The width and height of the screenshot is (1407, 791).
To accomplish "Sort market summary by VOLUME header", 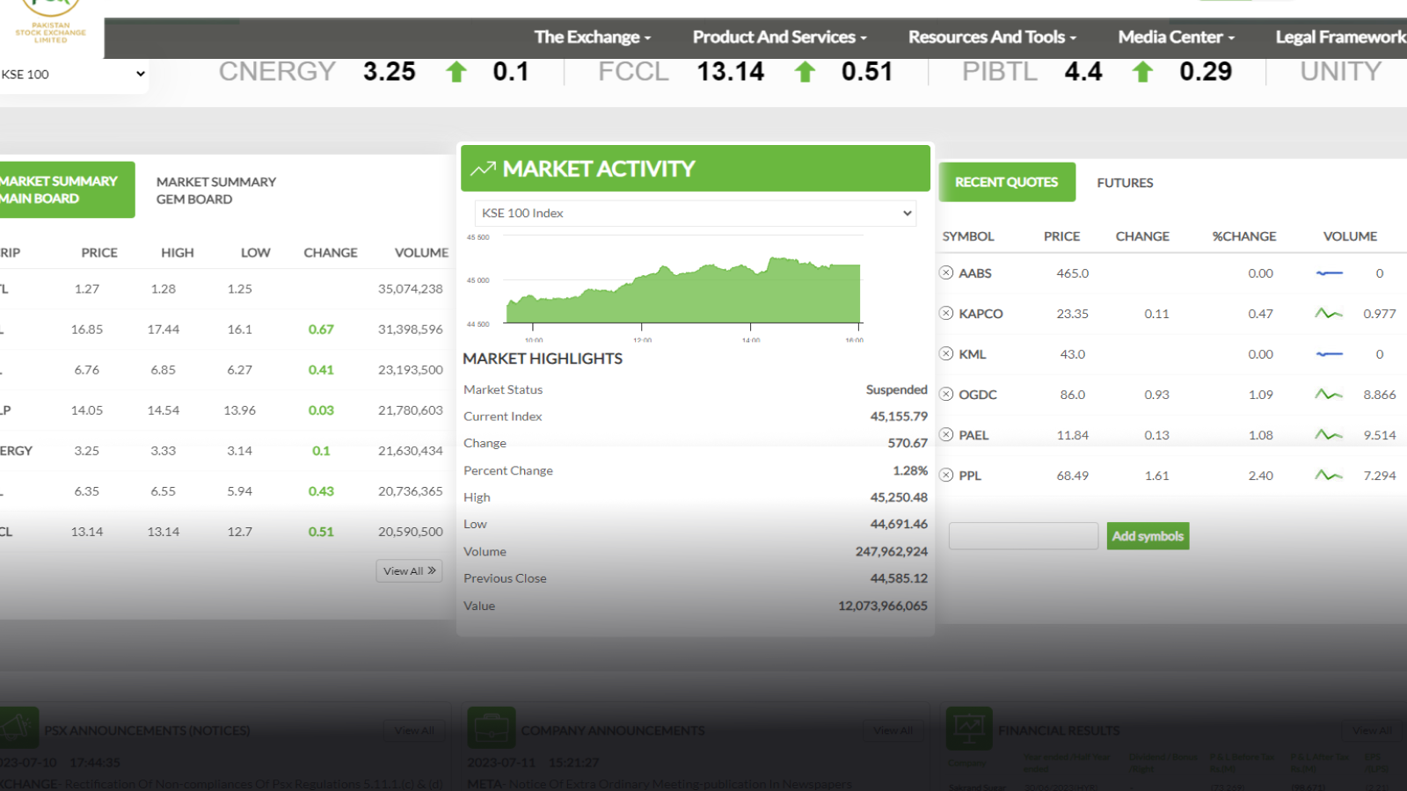I will (421, 252).
